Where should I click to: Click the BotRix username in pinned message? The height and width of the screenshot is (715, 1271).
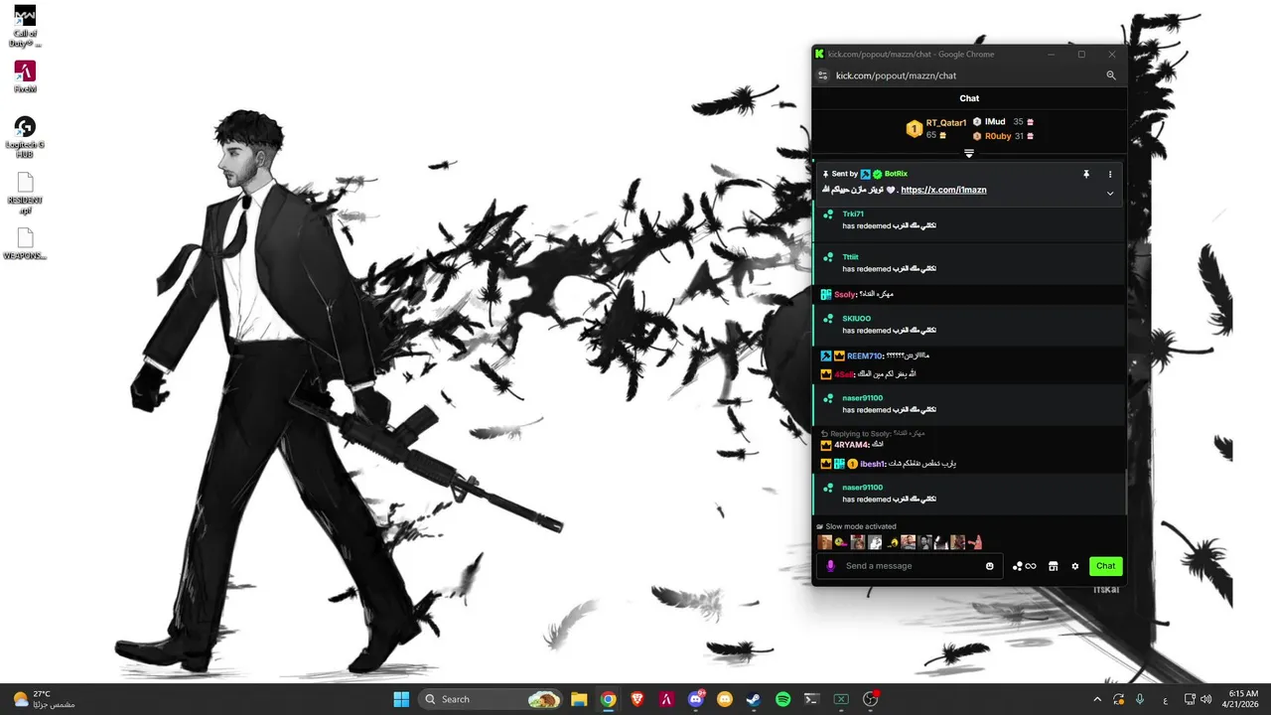point(896,174)
